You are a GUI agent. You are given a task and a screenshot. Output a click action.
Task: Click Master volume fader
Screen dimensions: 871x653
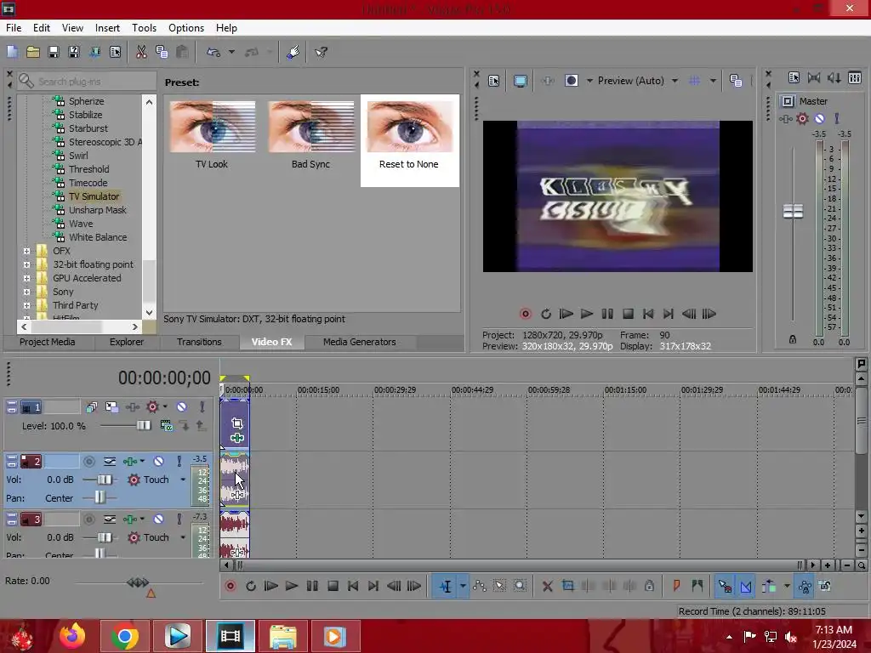click(x=793, y=211)
